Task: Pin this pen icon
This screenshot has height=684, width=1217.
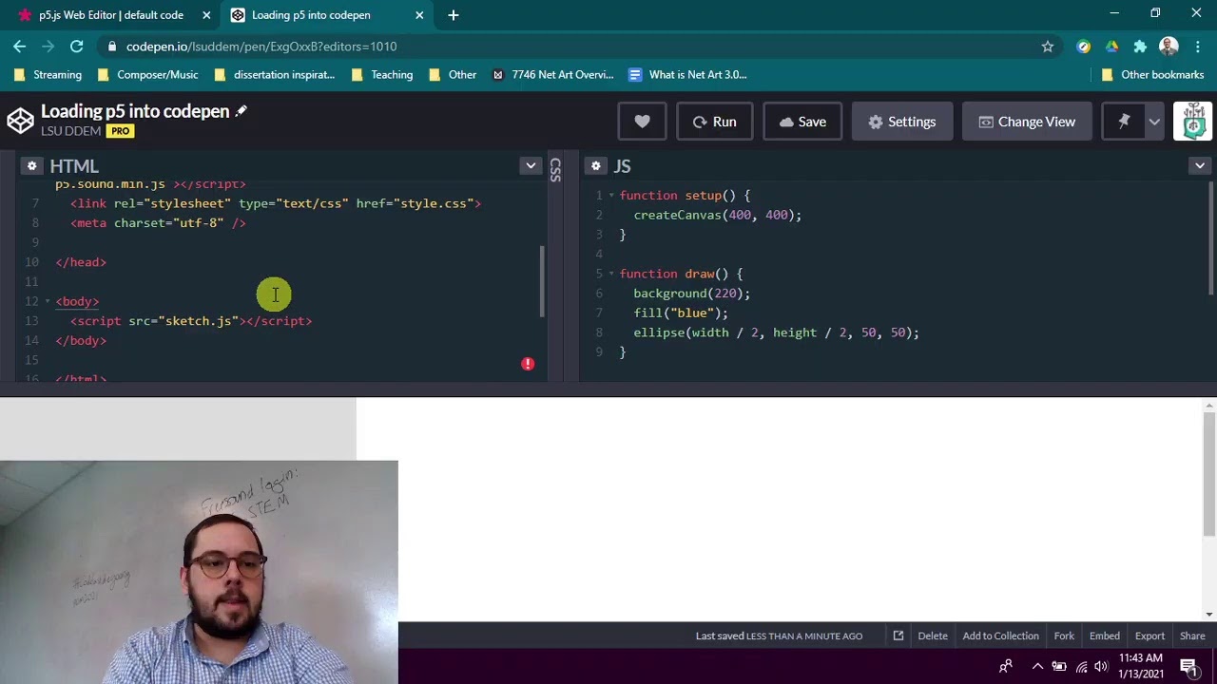Action: (1124, 122)
